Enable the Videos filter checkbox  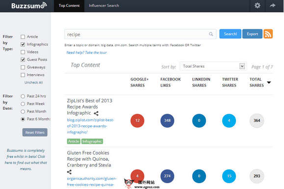point(23,52)
